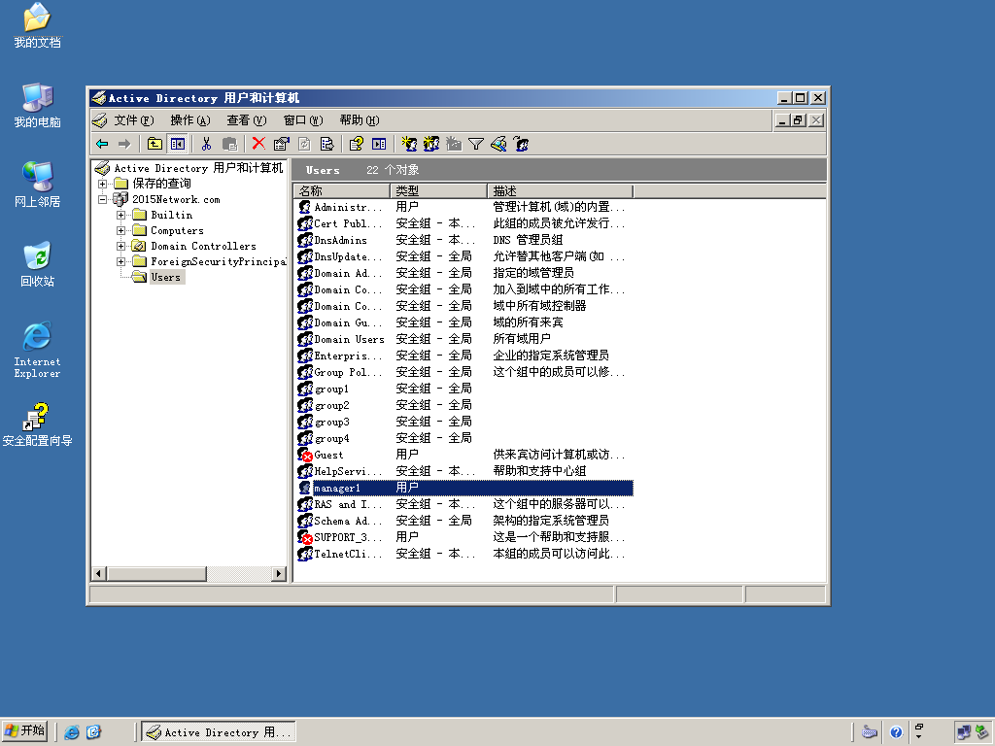The height and width of the screenshot is (746, 995).
Task: Expand the Domain Controllers tree node
Action: tap(120, 246)
